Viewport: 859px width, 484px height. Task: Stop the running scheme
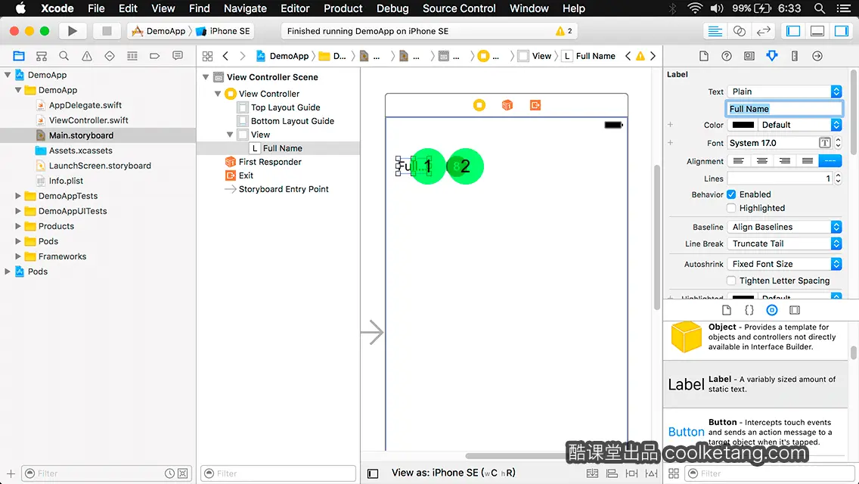click(107, 31)
